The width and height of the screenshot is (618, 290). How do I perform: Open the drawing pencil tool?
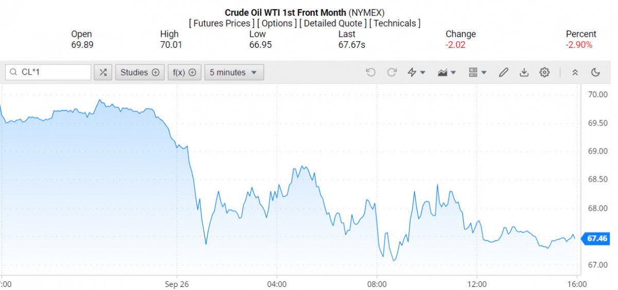point(503,72)
